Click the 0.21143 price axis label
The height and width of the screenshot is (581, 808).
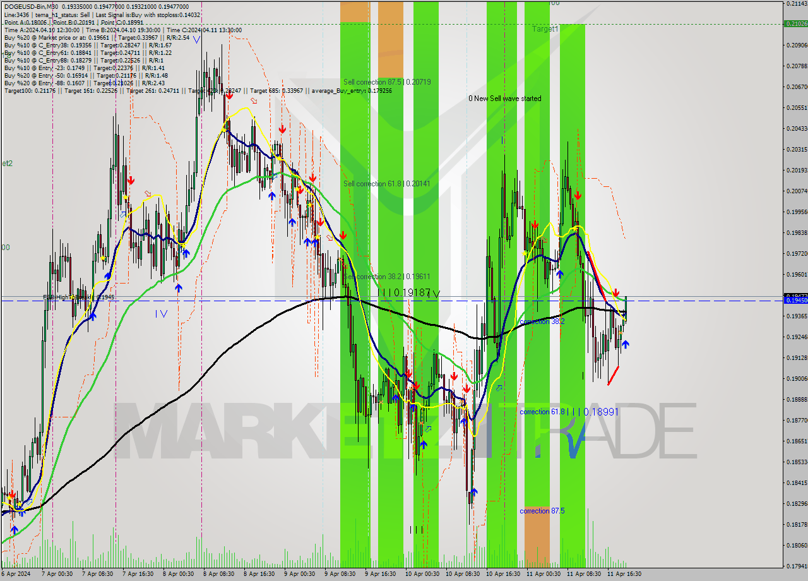tap(797, 4)
